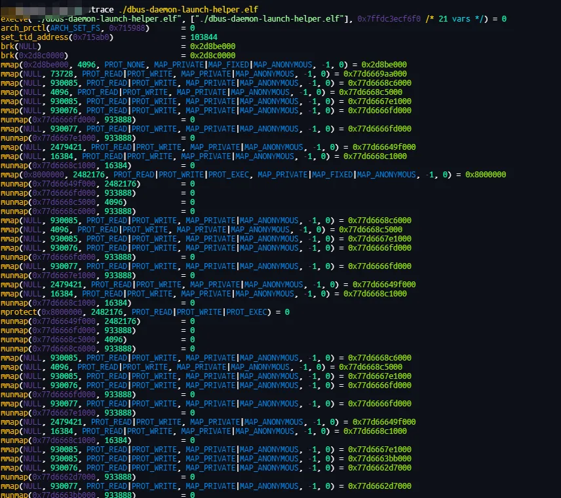Click 930076 in the mmap line returning 0x77d6662d7000
The height and width of the screenshot is (498, 561).
[64, 468]
